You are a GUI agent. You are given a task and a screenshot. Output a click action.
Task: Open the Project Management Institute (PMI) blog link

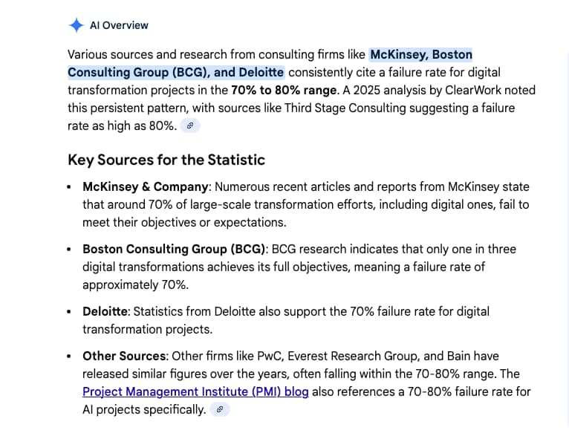click(x=195, y=391)
